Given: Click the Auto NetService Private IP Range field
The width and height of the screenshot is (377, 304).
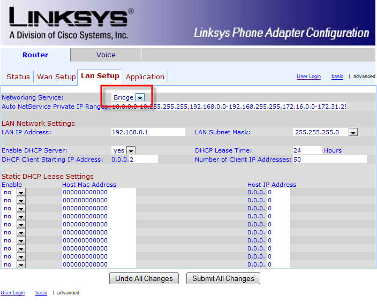Looking at the screenshot, I should point(229,107).
